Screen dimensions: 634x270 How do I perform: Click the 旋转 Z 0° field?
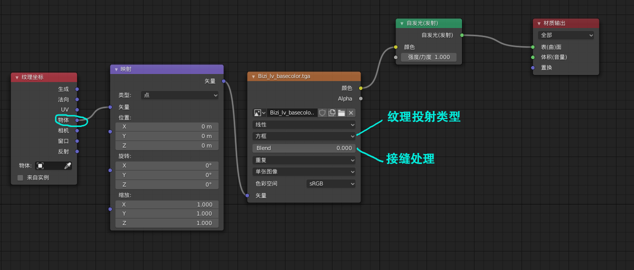[167, 184]
